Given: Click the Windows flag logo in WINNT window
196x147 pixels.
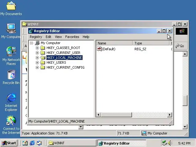Looking at the screenshot, I should tap(182, 31).
